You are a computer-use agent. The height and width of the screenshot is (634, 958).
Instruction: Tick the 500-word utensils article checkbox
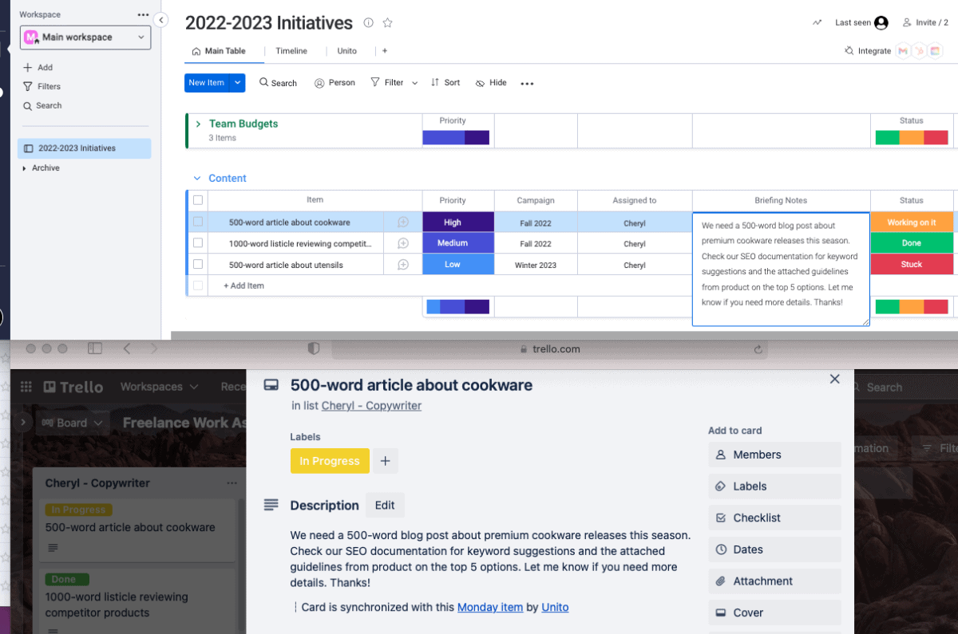[x=197, y=264]
